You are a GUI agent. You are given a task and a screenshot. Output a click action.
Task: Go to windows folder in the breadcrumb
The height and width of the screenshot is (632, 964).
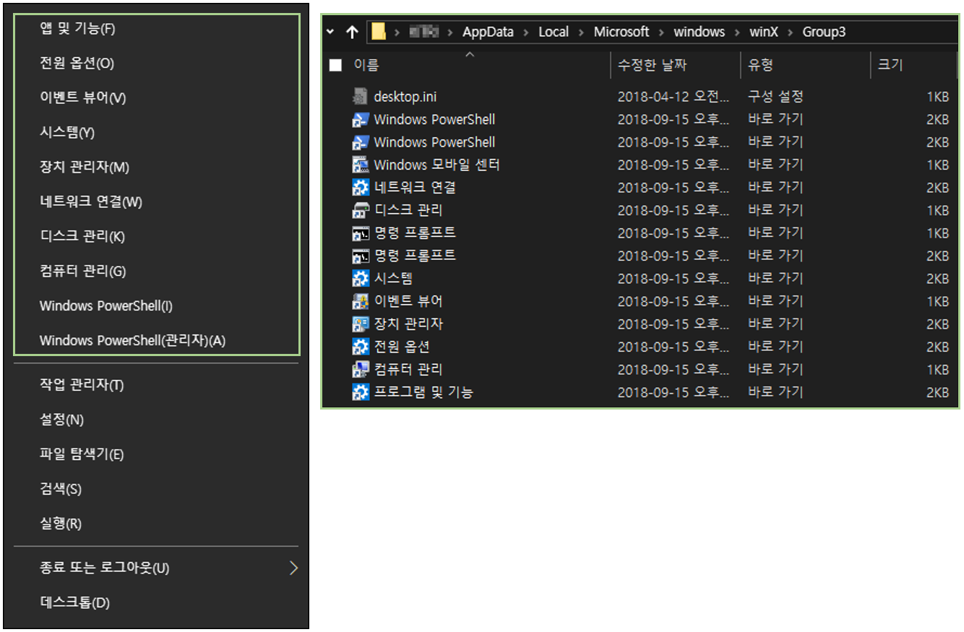coord(699,32)
